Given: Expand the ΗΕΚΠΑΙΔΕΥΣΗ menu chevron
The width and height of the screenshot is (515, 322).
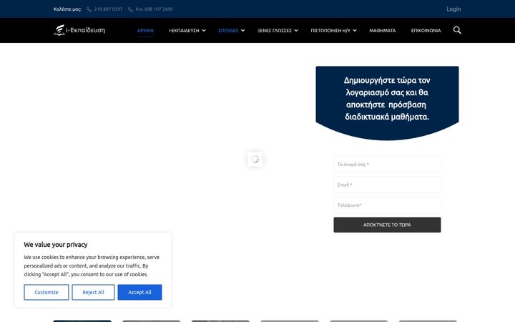Looking at the screenshot, I should tap(204, 31).
